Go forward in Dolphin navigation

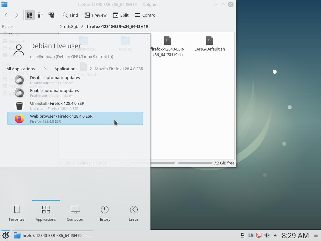[x=17, y=15]
